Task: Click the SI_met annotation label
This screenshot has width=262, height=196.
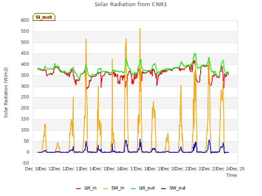Action: pyautogui.click(x=44, y=17)
